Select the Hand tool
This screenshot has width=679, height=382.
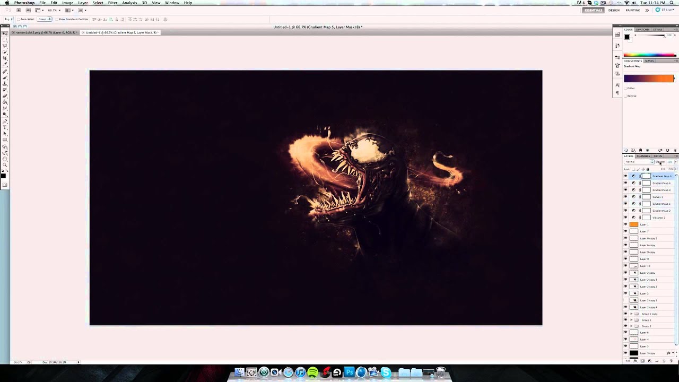(5, 159)
